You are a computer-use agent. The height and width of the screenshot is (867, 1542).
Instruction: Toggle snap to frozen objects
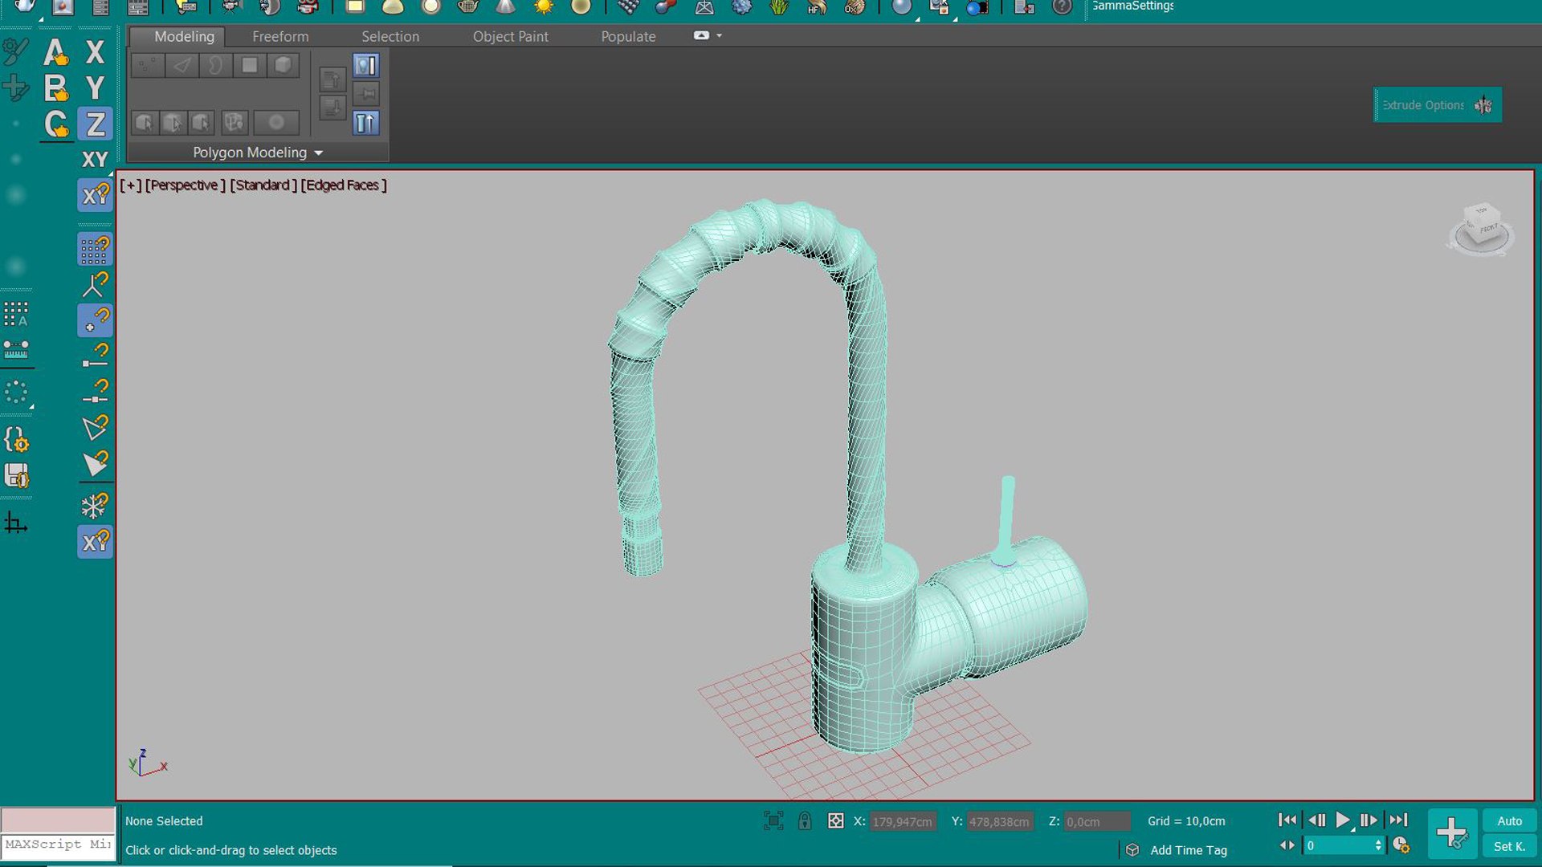pyautogui.click(x=95, y=506)
